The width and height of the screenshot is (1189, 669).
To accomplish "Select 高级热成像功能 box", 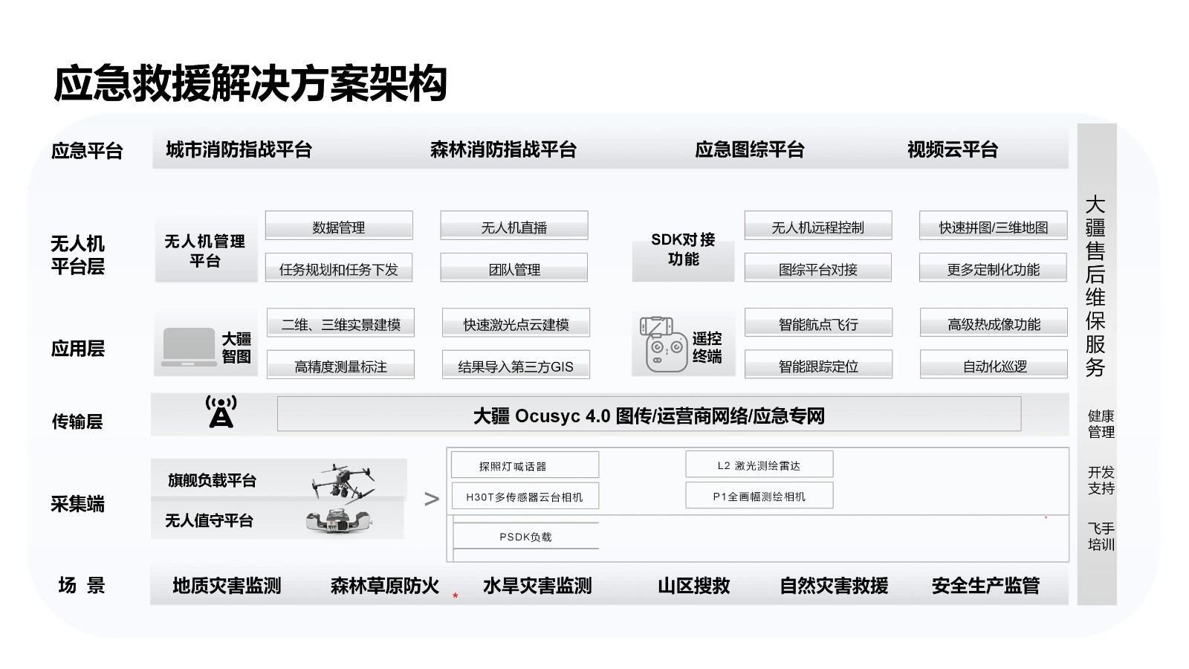I will [x=994, y=324].
